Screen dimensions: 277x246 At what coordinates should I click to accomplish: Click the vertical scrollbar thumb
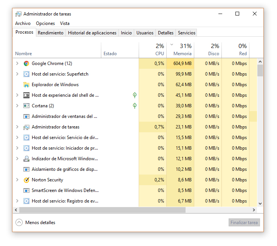click(260, 70)
